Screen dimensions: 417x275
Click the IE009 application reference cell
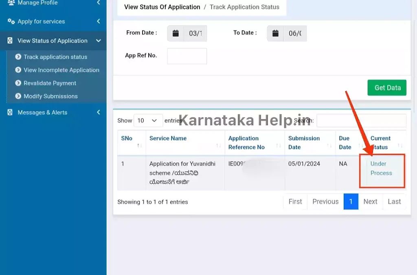[255, 173]
